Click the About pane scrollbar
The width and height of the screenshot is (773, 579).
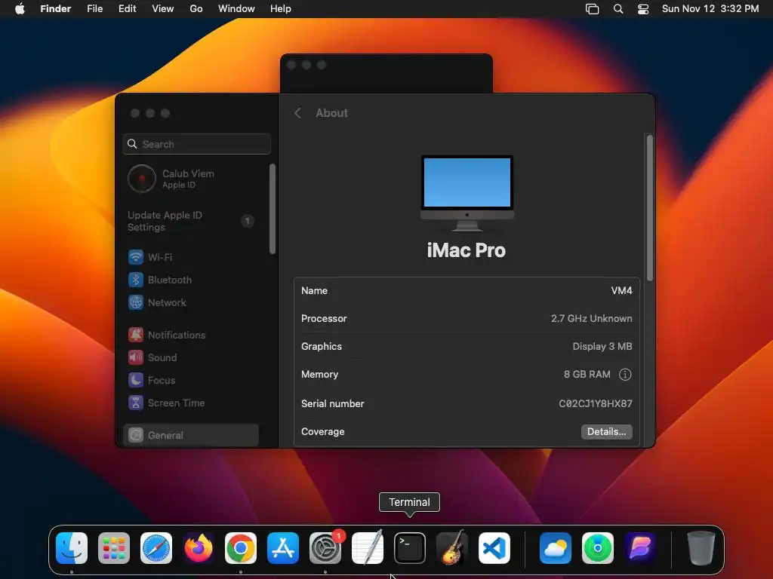[x=650, y=208]
